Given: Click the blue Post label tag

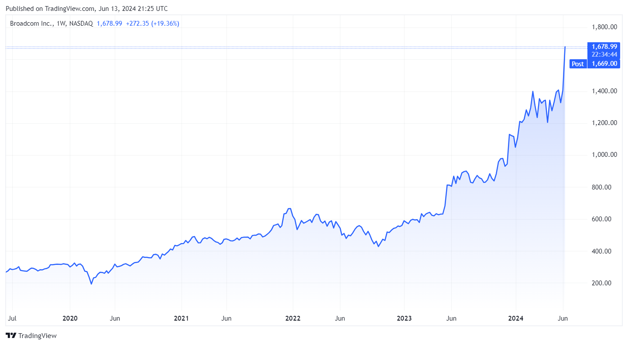Looking at the screenshot, I should (577, 64).
